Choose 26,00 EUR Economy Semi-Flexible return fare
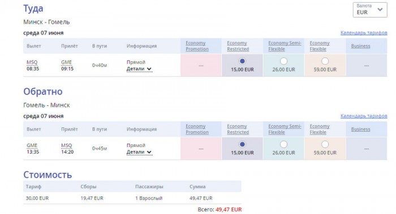The image size is (396, 214). click(x=283, y=144)
